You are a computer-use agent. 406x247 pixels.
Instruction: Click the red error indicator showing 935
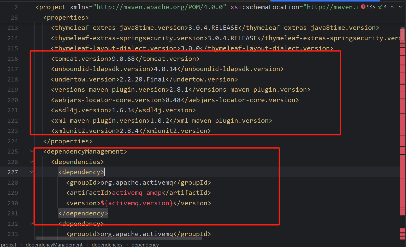click(x=368, y=7)
